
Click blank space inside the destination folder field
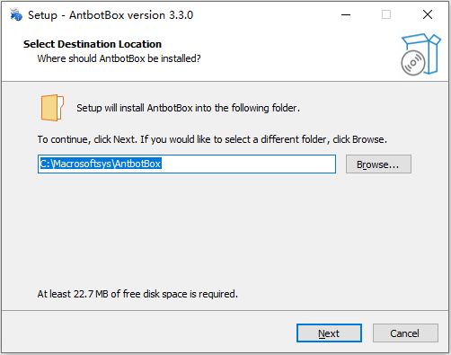pyautogui.click(x=249, y=164)
